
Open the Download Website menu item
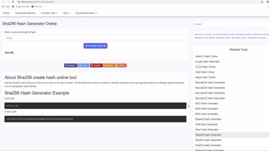(x=25, y=13)
